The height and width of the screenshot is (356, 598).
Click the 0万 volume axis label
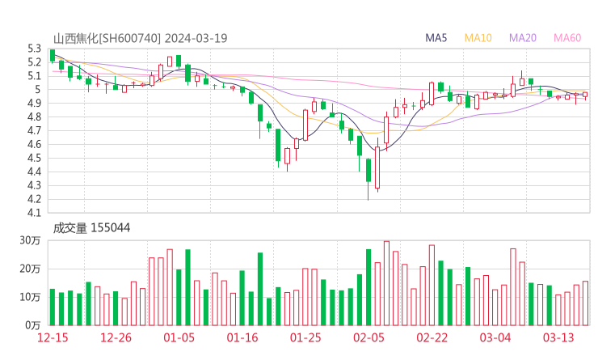(x=32, y=325)
